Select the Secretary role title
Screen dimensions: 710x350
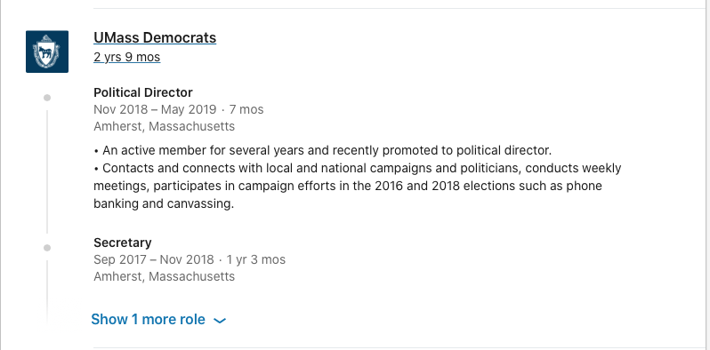122,243
